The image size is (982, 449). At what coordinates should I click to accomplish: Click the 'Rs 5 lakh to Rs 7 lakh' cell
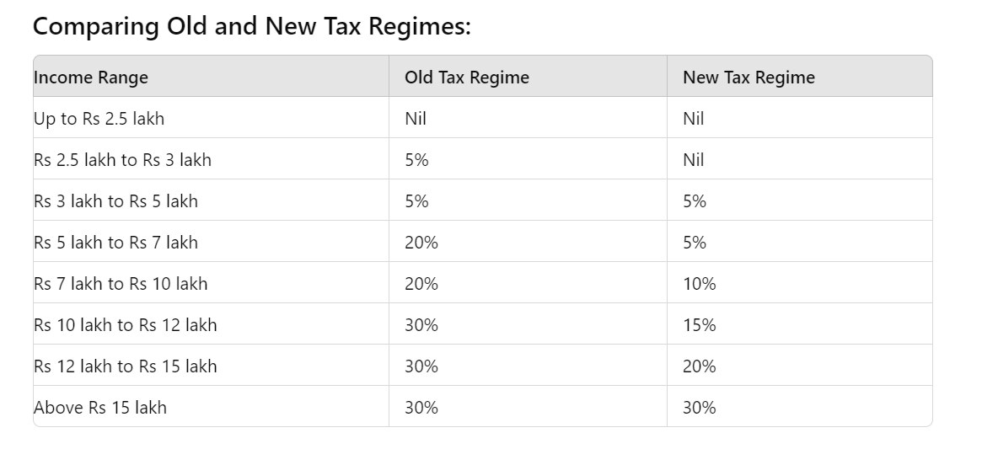pos(116,243)
